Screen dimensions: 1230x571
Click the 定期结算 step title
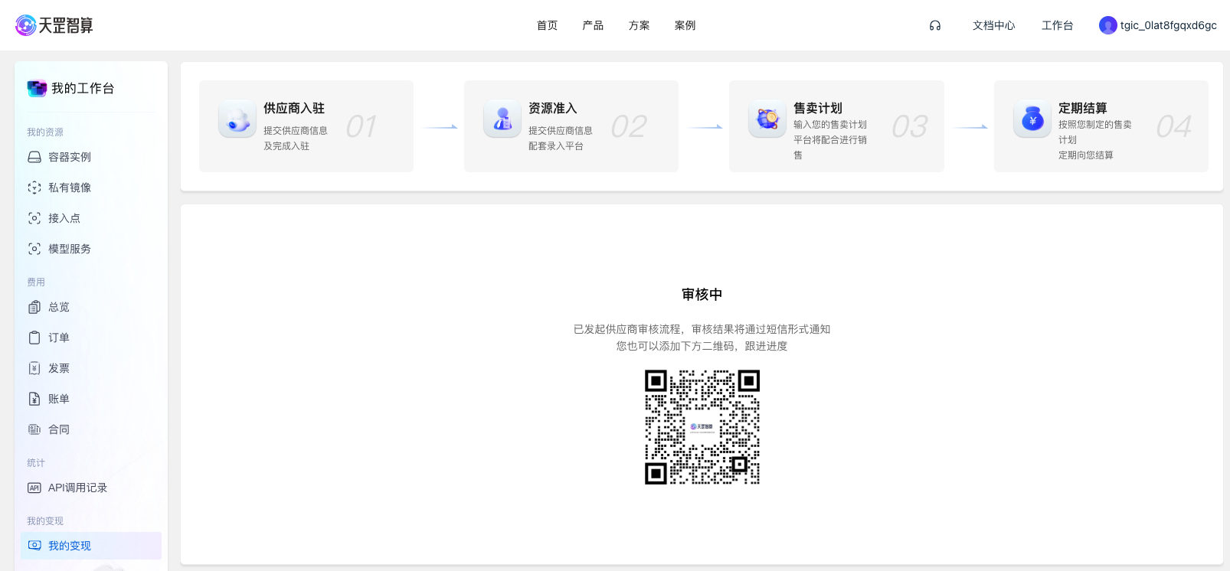coord(1083,108)
